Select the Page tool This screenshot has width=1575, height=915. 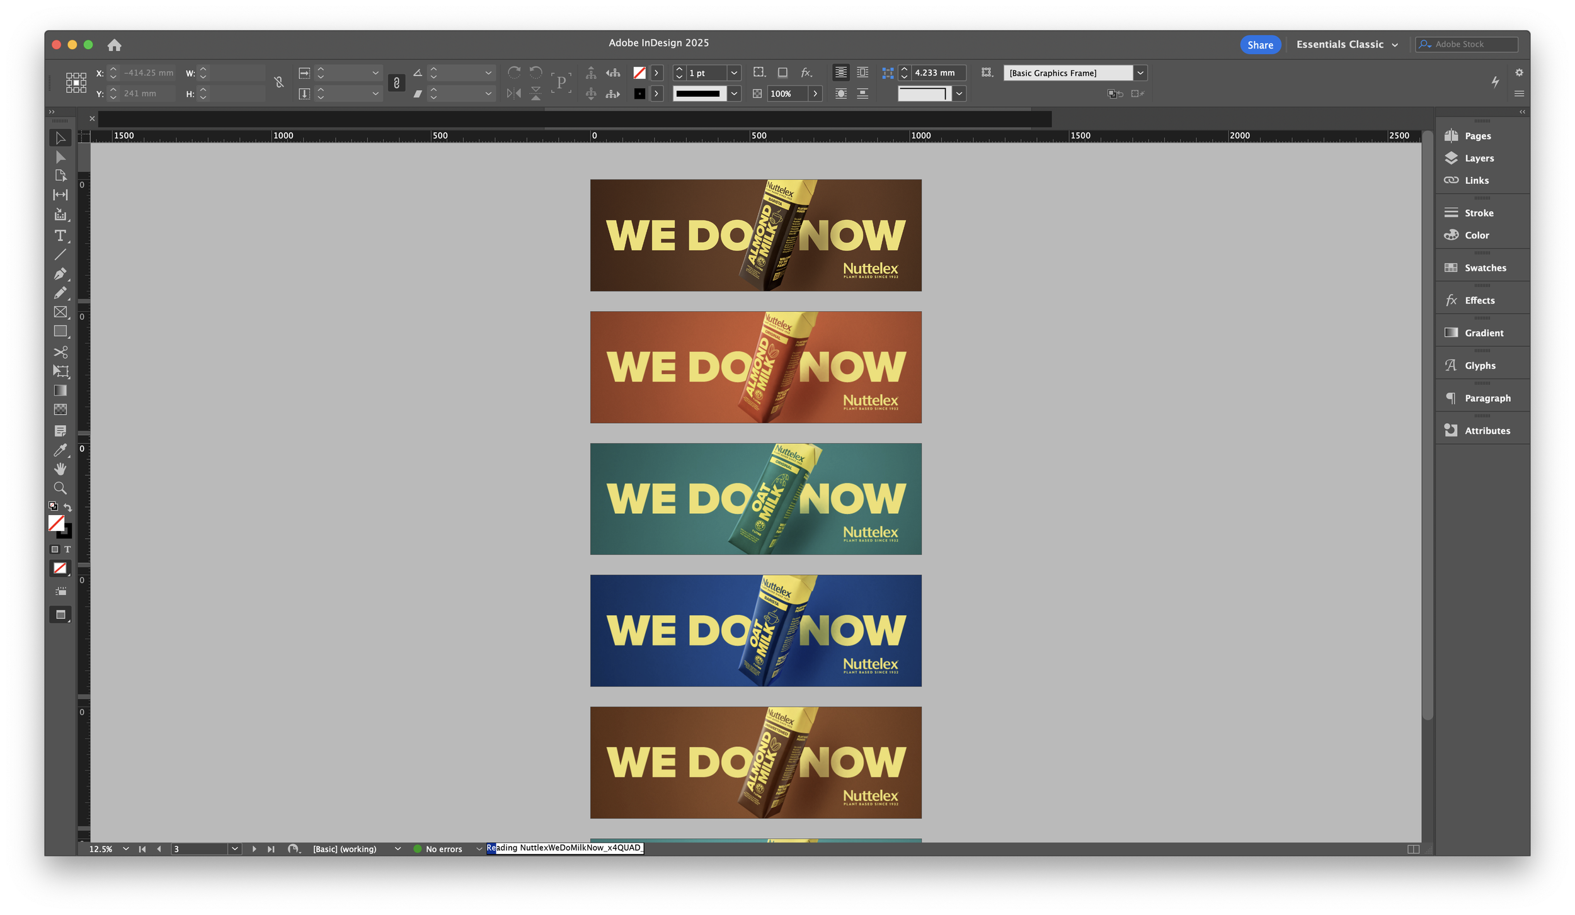point(60,176)
